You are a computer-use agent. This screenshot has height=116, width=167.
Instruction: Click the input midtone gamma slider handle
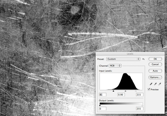pyautogui.click(x=126, y=91)
